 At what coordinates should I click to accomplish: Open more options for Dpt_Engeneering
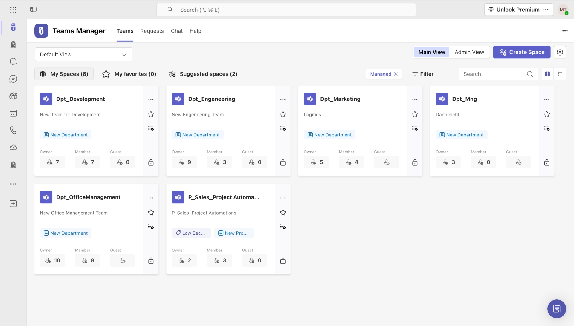tap(283, 99)
